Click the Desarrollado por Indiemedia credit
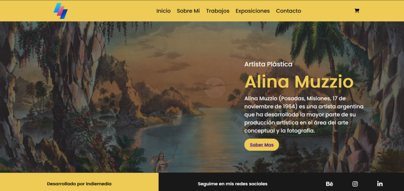 (79, 184)
